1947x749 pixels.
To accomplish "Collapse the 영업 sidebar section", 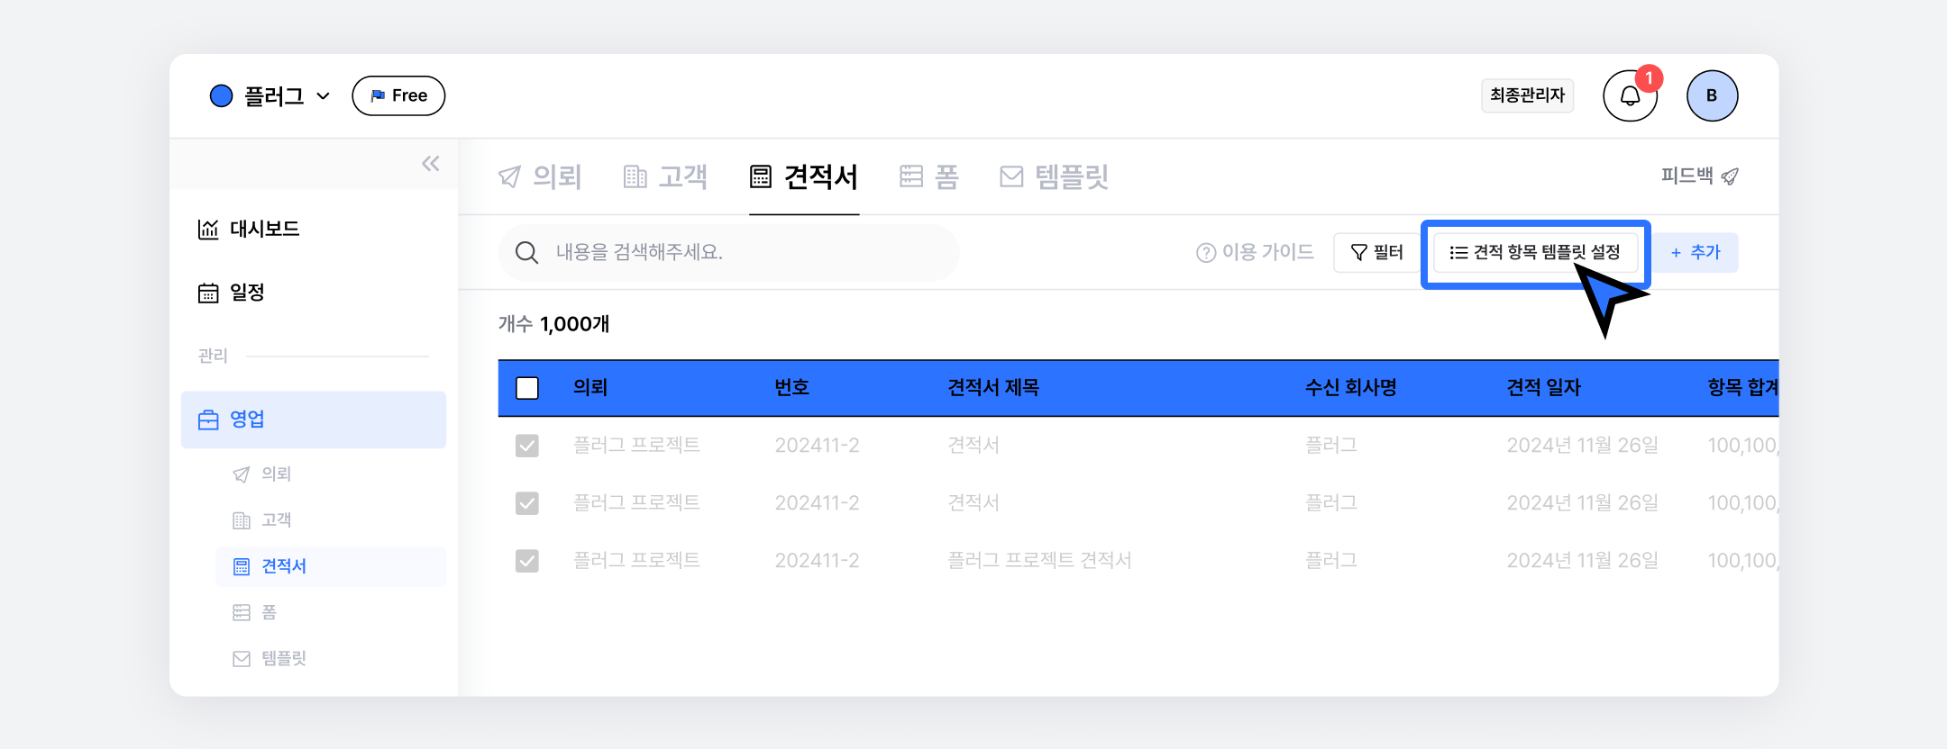I will click(x=313, y=420).
